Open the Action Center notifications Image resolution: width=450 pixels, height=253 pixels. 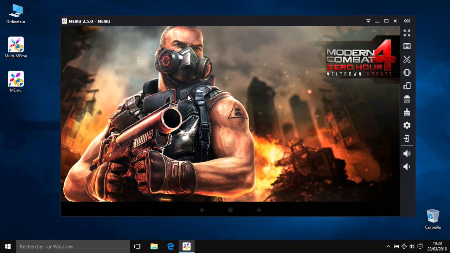coord(420,246)
